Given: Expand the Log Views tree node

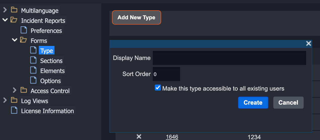Looking at the screenshot, I should [5, 100].
